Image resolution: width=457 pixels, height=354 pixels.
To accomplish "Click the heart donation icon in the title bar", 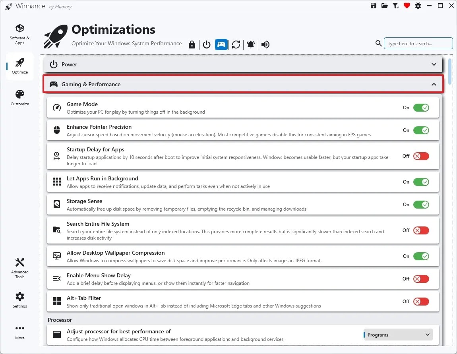I will [x=407, y=6].
